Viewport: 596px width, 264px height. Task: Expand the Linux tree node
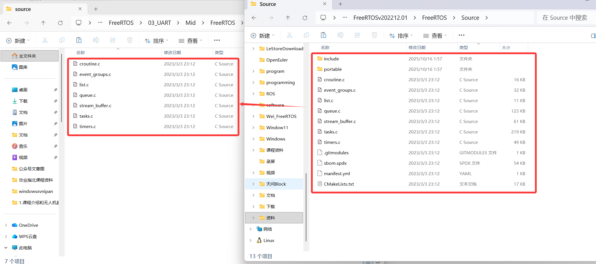coord(251,240)
